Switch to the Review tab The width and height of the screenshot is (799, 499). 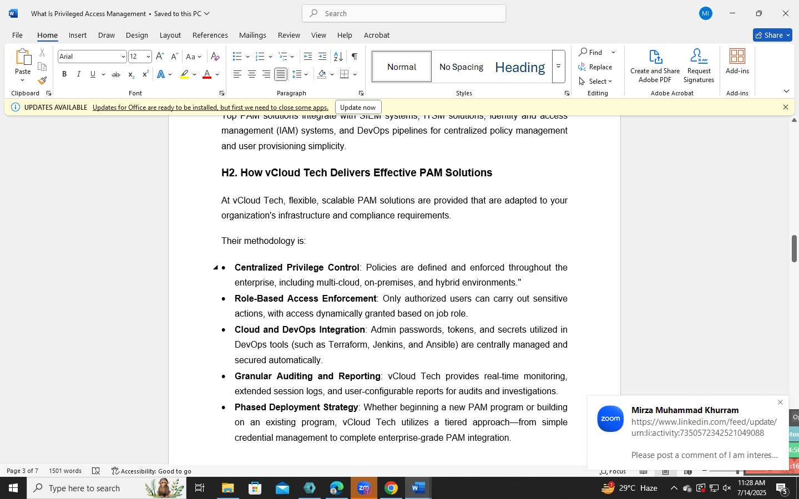click(289, 35)
